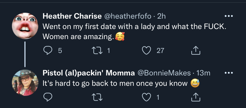Screen dimensions: 246x108
Task: Visit Heather Charise display name link
Action: tap(72, 16)
